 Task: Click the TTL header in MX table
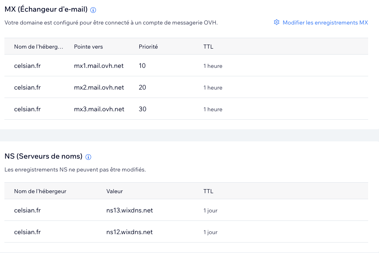(x=208, y=47)
